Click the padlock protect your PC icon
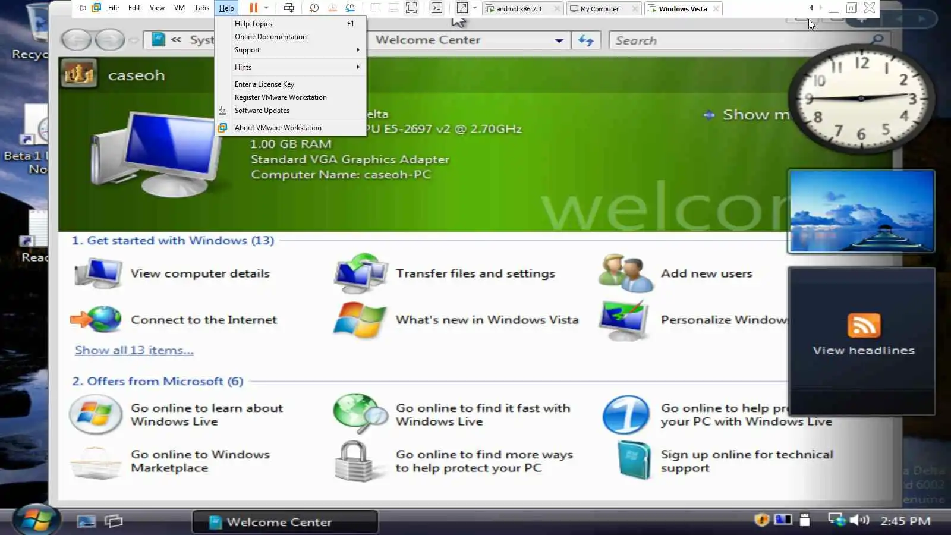The image size is (951, 535). (x=354, y=461)
